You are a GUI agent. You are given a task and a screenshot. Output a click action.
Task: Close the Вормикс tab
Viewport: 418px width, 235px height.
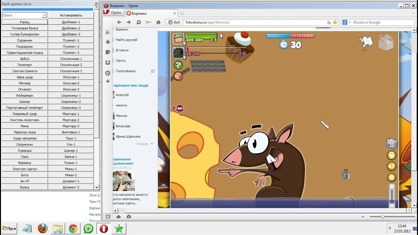pos(174,13)
